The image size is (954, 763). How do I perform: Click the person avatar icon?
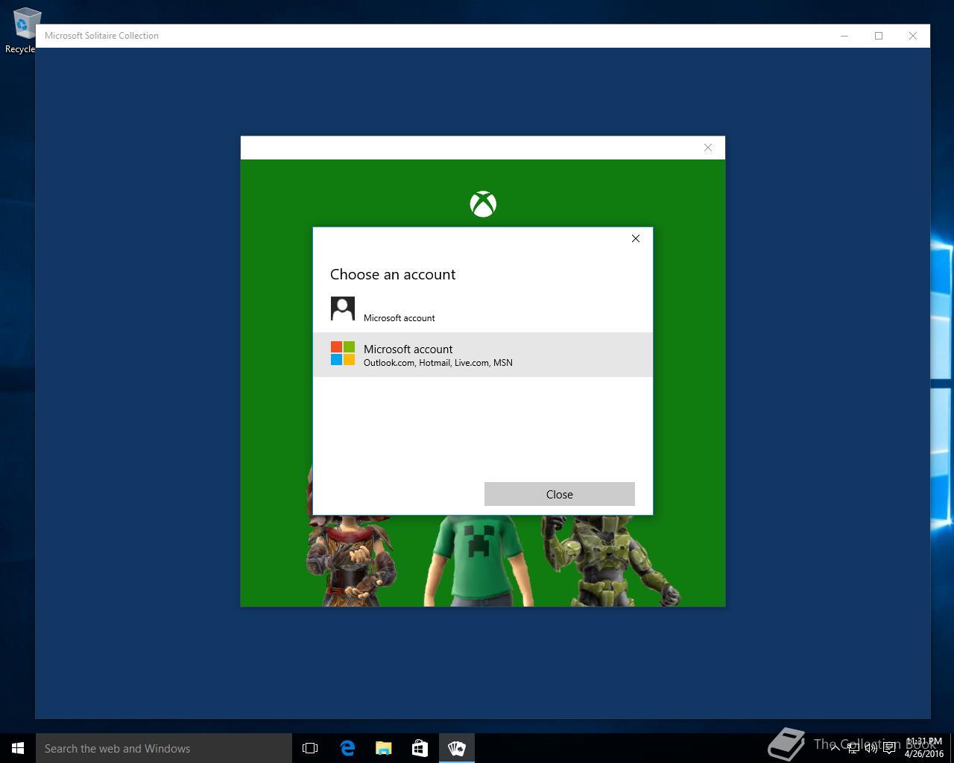click(x=343, y=308)
